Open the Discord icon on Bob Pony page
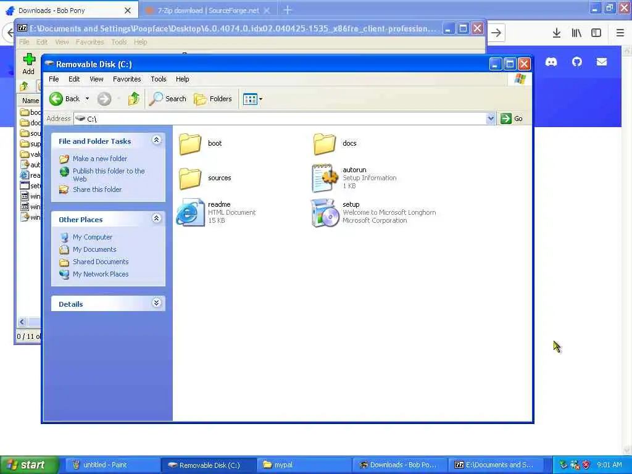The width and height of the screenshot is (632, 474). click(x=551, y=62)
